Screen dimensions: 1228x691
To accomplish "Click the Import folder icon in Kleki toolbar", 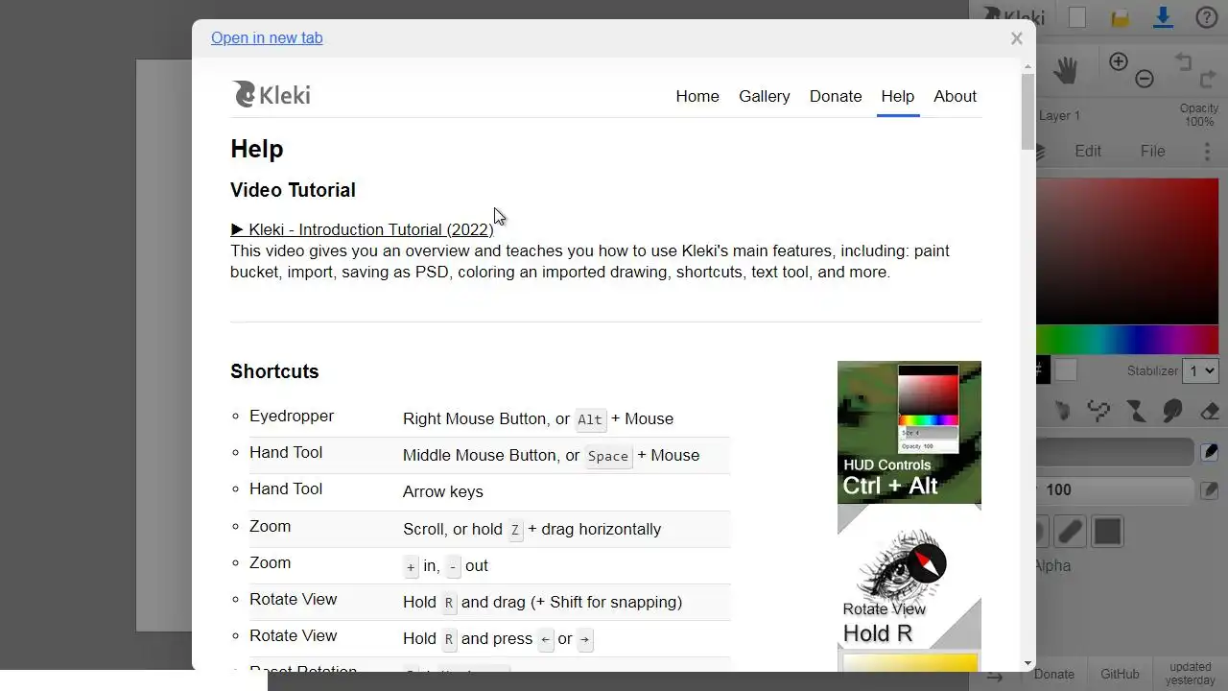I will (x=1120, y=17).
